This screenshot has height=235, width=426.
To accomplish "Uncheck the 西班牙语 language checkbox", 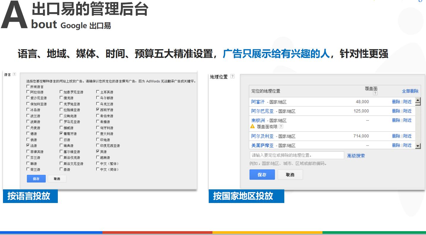I will click(98, 110).
